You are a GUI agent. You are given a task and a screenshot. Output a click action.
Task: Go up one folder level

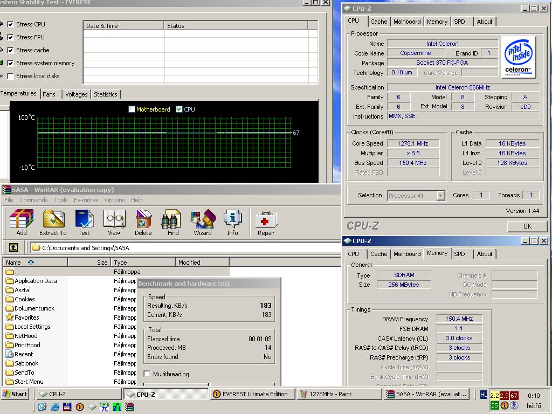[13, 247]
